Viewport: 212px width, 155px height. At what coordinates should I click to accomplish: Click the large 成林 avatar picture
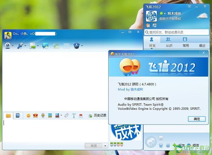pos(125,132)
